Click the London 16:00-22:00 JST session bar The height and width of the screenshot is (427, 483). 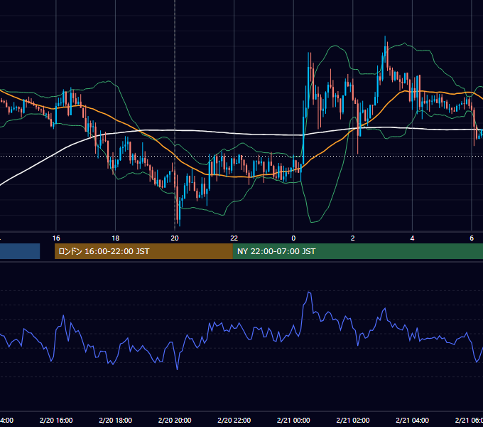coord(143,251)
